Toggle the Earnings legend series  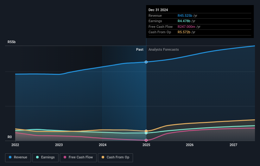pyautogui.click(x=45, y=157)
